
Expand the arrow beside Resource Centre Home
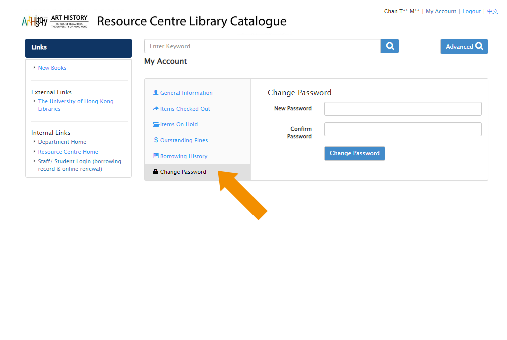coord(34,151)
